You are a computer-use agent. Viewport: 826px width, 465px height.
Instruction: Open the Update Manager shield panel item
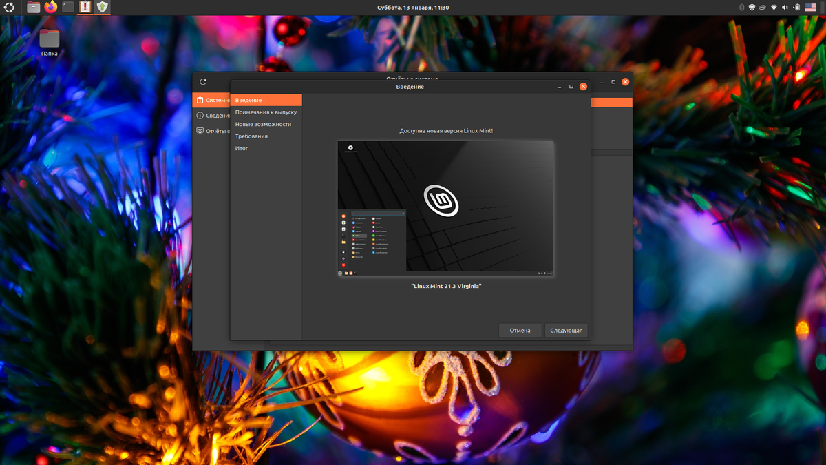(103, 8)
